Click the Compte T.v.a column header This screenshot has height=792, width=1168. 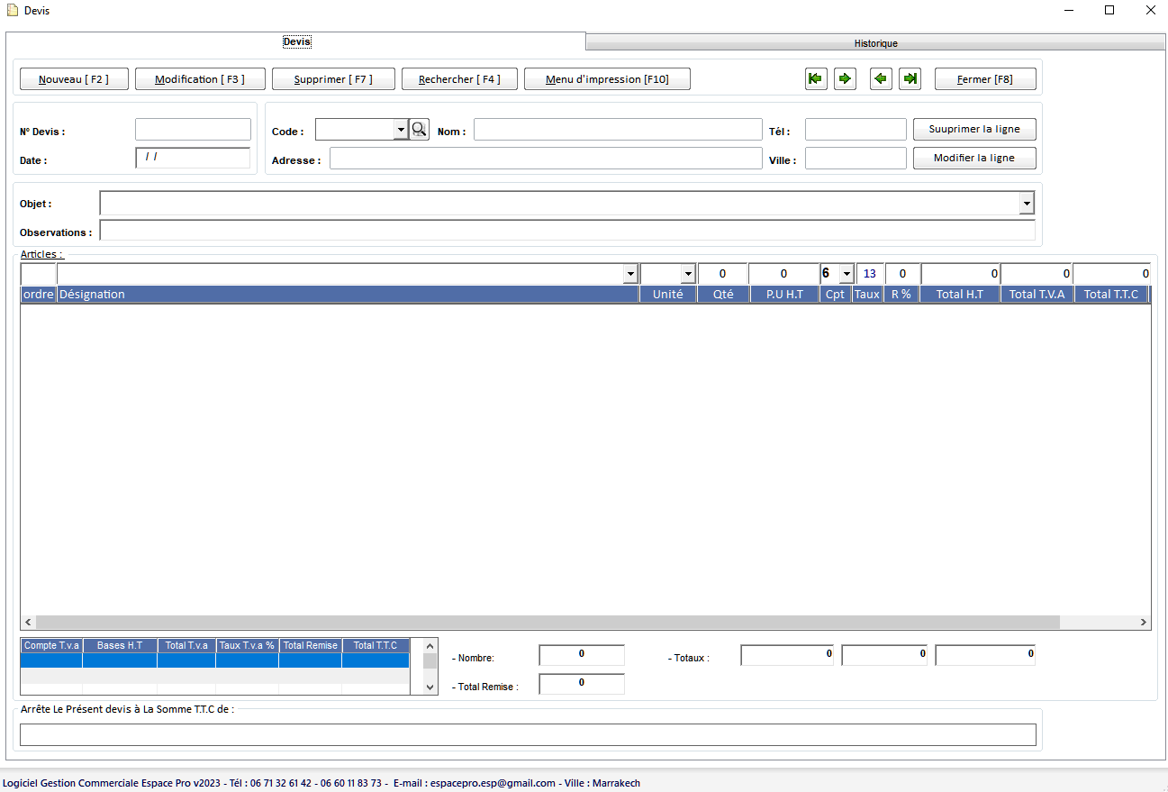tap(51, 645)
